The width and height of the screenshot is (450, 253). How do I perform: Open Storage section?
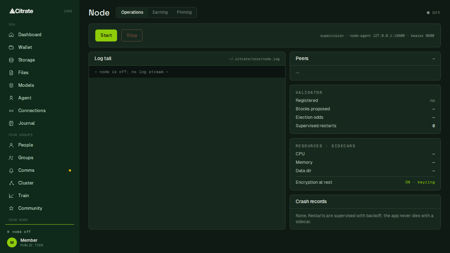[40, 60]
